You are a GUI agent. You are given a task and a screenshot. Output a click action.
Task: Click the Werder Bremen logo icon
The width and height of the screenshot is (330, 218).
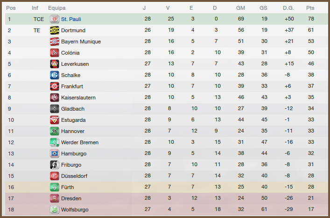click(54, 142)
